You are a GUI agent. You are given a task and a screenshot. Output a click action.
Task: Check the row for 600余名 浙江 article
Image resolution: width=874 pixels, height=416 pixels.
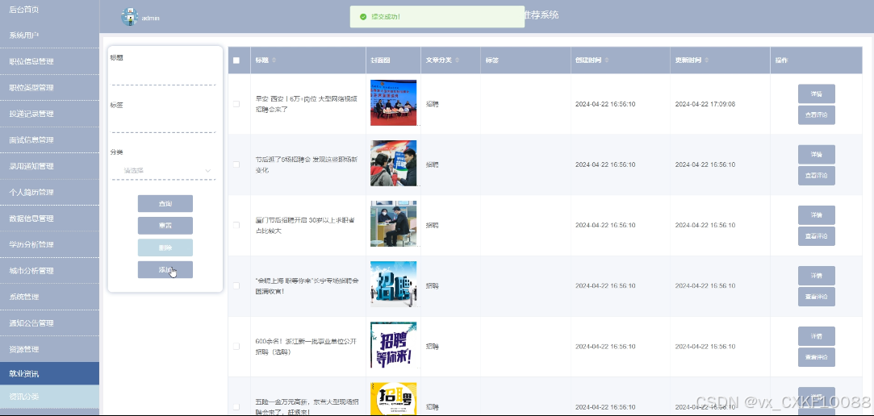(236, 347)
